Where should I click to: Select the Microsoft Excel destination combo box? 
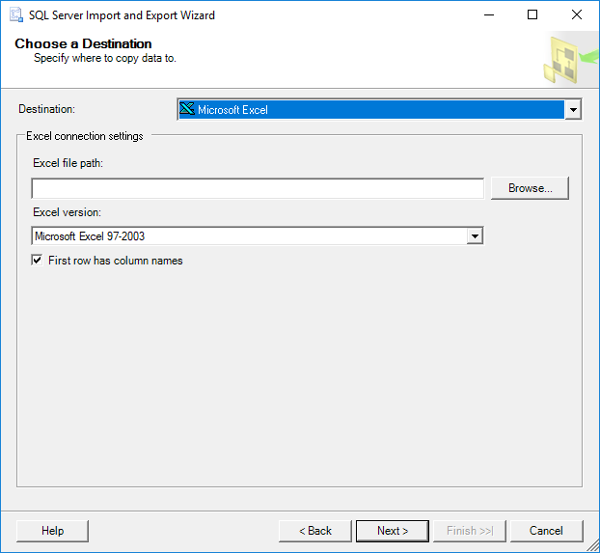coord(379,109)
